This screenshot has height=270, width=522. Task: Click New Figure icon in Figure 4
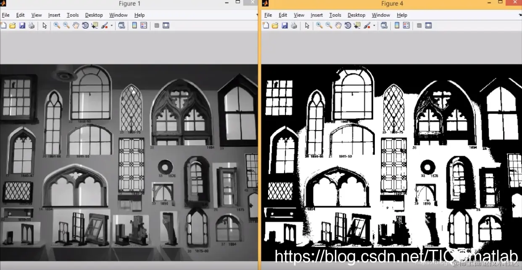click(266, 26)
